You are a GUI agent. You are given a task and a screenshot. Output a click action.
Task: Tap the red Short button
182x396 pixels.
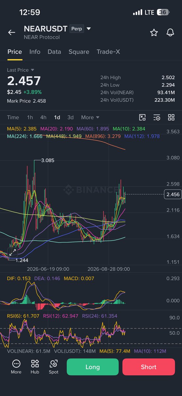[148, 367]
